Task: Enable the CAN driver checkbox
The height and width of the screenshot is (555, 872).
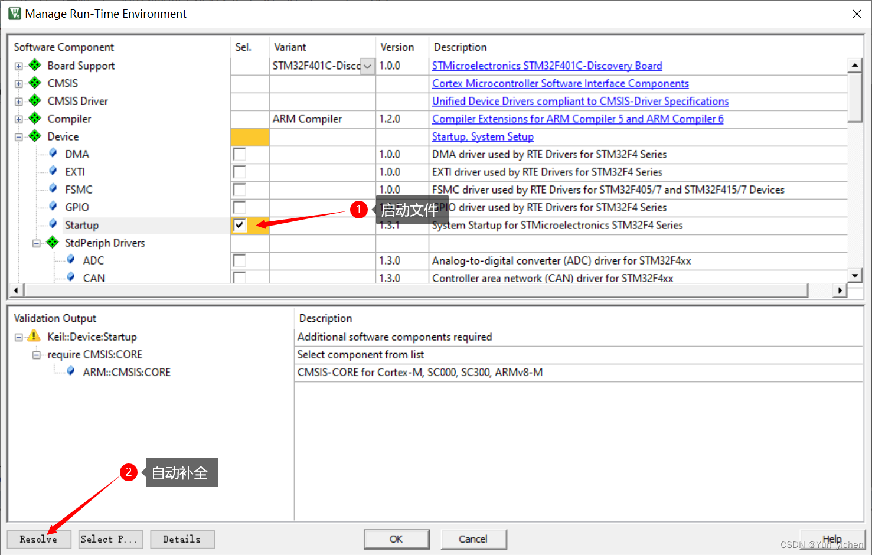Action: (x=239, y=277)
